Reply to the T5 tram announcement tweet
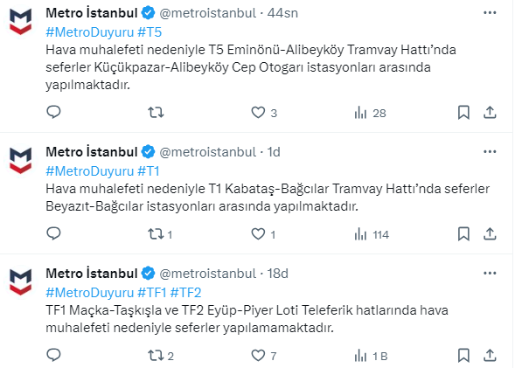Screen dimensions: 515x368 point(53,112)
